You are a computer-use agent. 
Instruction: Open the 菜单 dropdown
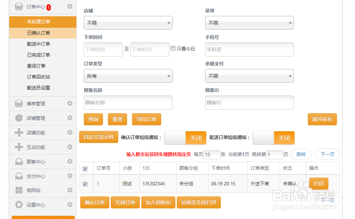point(249,23)
